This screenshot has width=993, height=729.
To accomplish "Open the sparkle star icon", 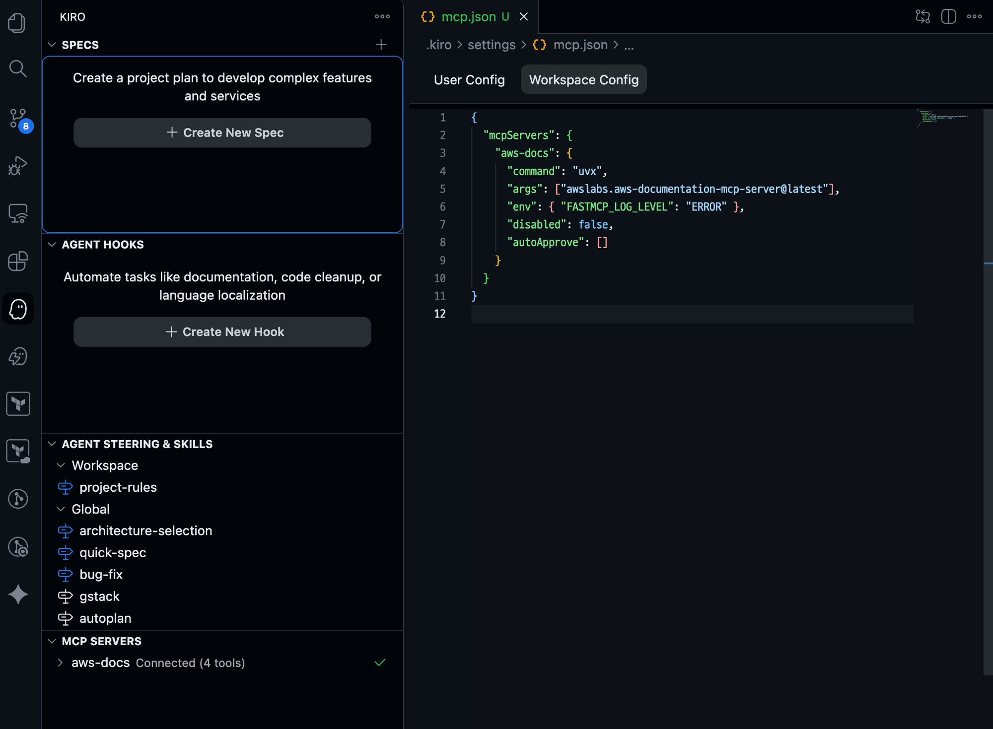I will pyautogui.click(x=18, y=594).
